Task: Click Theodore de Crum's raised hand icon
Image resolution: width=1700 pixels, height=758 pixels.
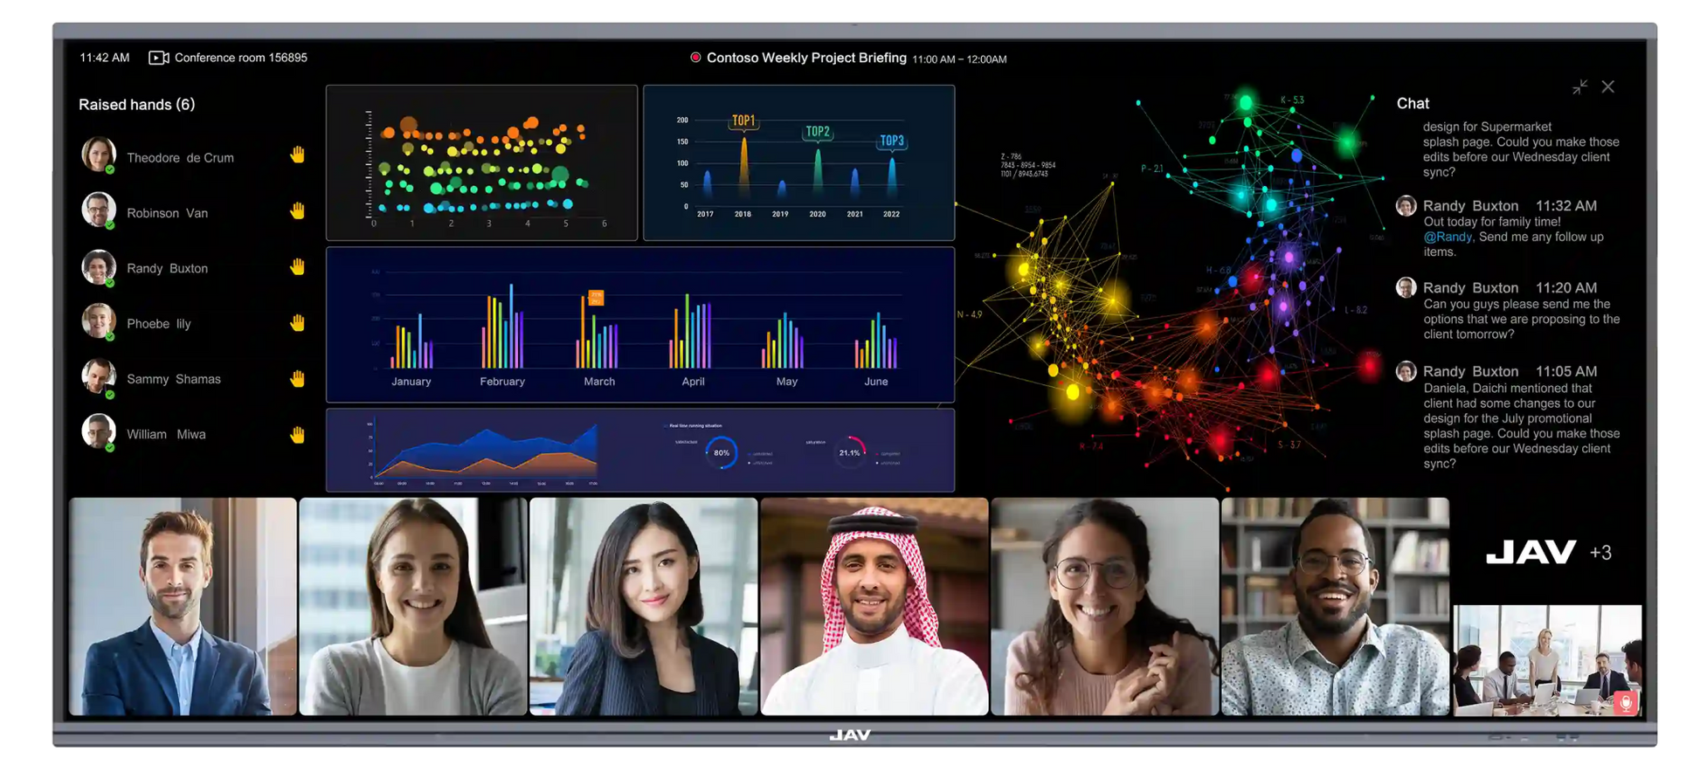Action: 297,155
